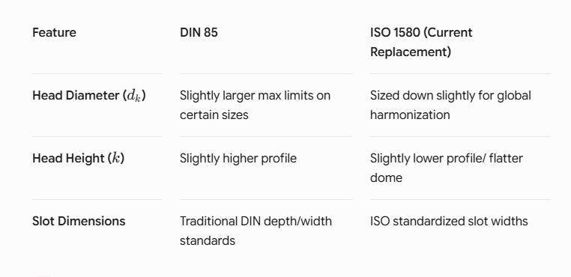Click the word "ISO 1580" in the header

tap(395, 32)
